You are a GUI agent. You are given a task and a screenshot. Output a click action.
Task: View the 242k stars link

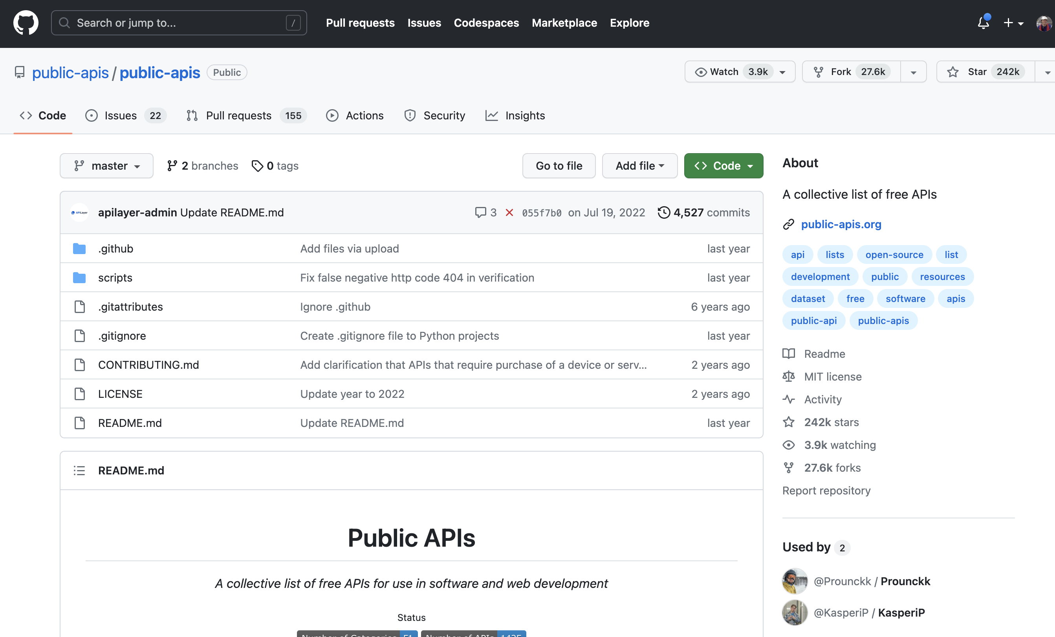pyautogui.click(x=821, y=422)
